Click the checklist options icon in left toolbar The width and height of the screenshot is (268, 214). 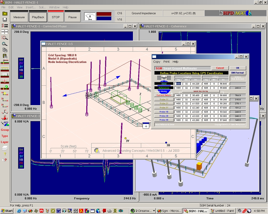[x=5, y=26]
